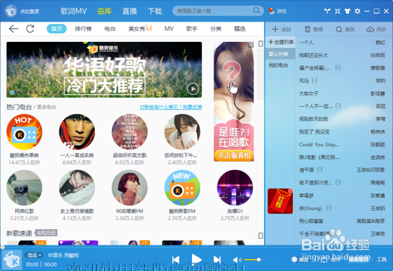Screen dimensions: 393x271
Task: Click the MV icon beside 僵尸全明星
Action: (338, 67)
